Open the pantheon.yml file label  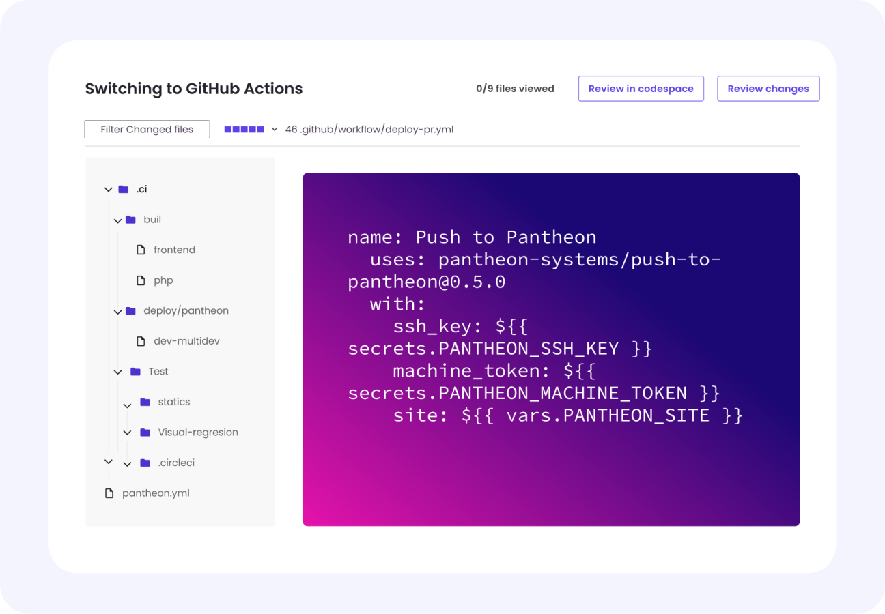click(x=156, y=493)
